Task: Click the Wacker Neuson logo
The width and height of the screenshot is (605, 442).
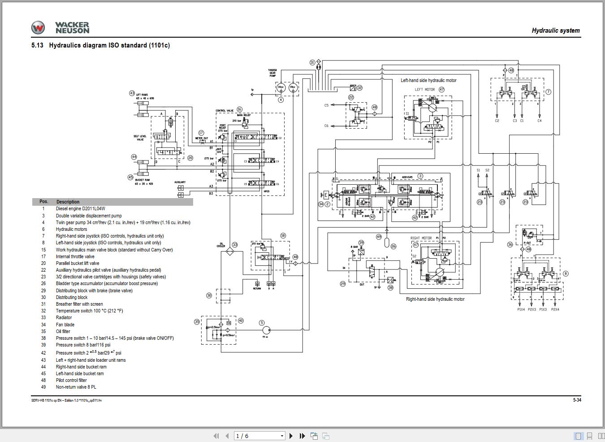Action: [60, 27]
